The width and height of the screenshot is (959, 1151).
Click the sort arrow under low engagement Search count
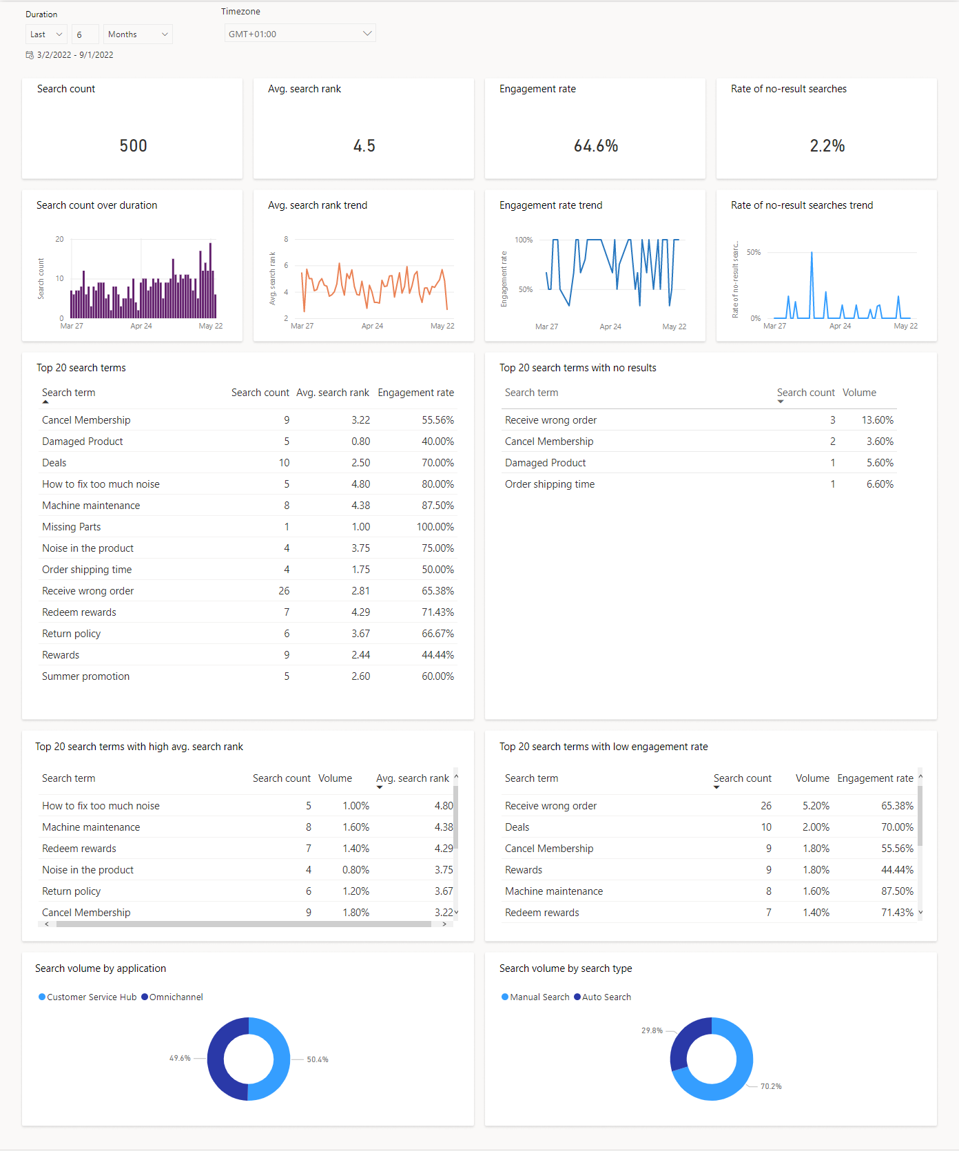(717, 787)
